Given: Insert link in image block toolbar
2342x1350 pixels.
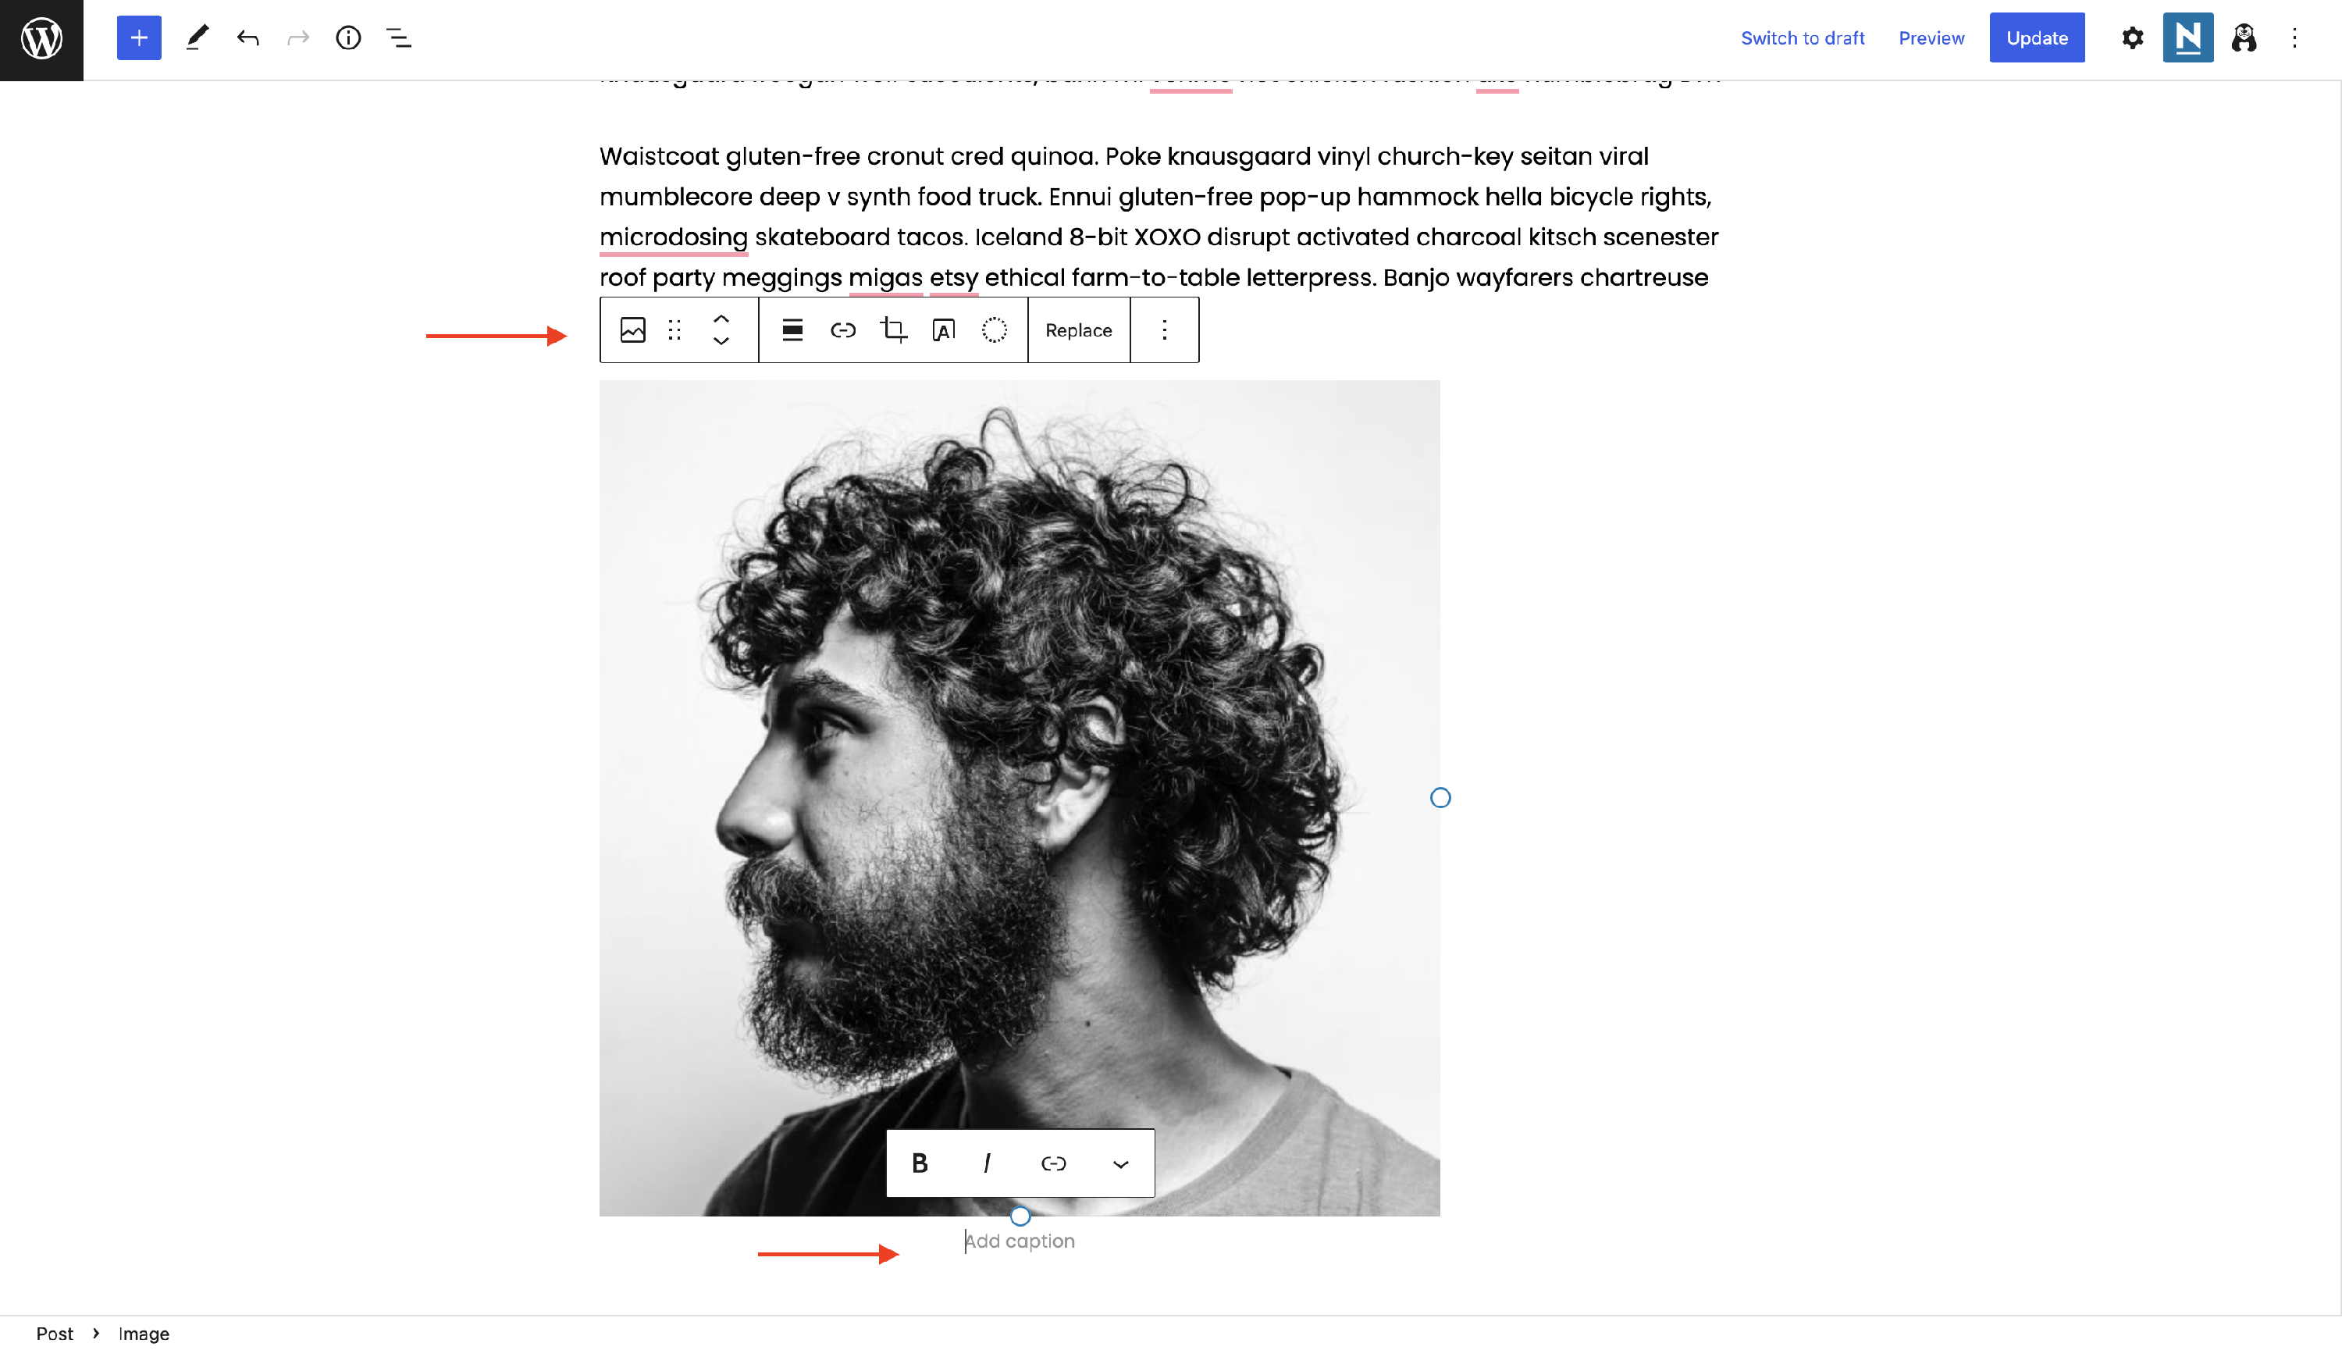Looking at the screenshot, I should click(842, 330).
